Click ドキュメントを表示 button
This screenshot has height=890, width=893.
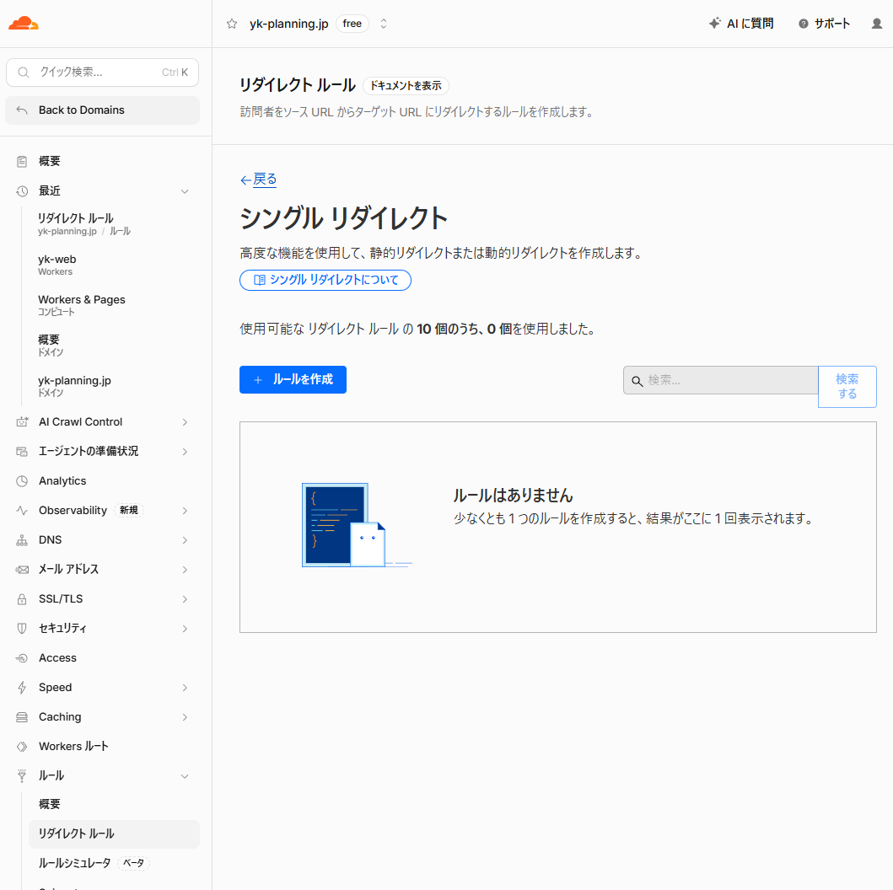click(406, 86)
